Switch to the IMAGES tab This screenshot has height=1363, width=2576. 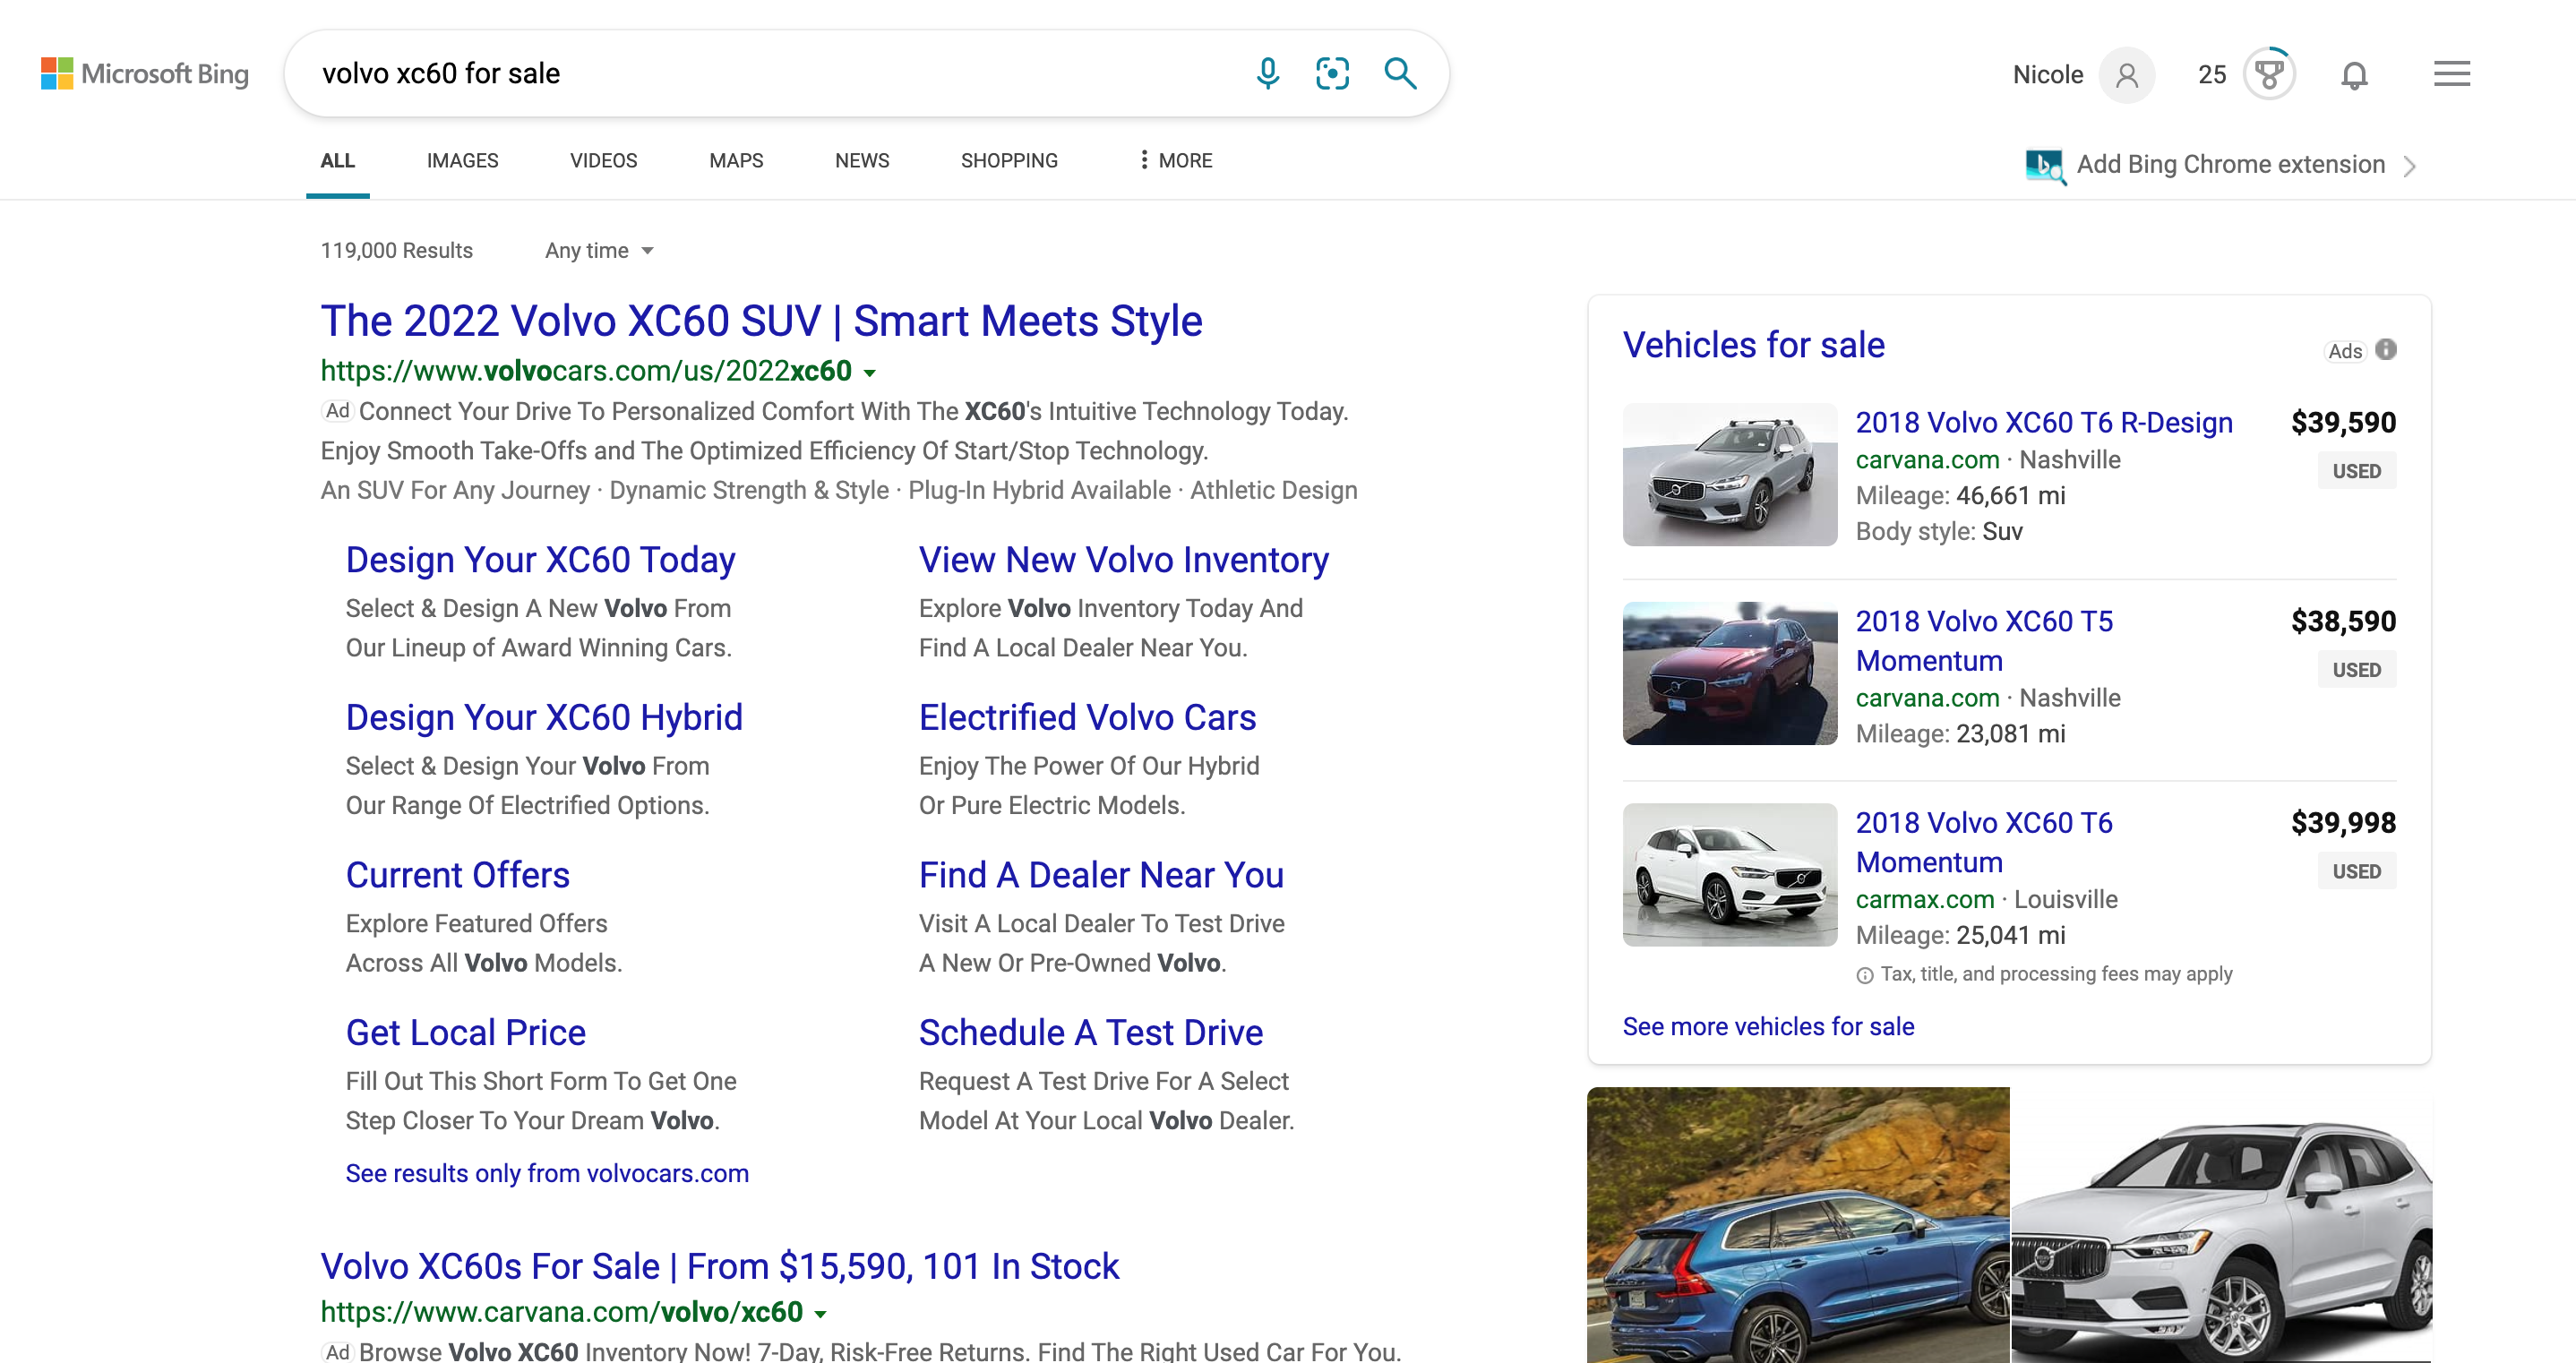[x=463, y=160]
